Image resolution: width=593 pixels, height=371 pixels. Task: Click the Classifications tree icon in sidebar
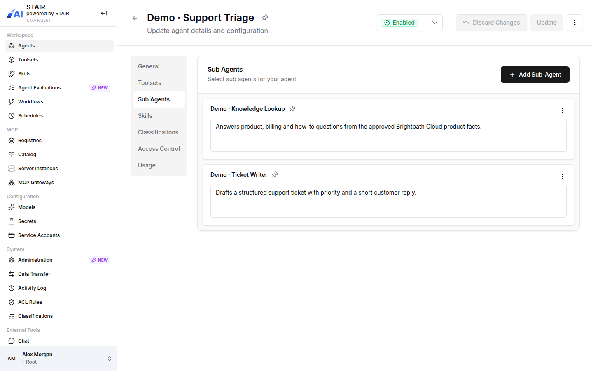[x=12, y=316]
